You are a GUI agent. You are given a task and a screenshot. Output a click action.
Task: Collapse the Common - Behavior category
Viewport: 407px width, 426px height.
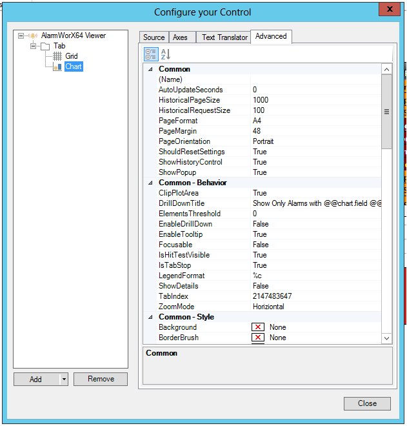(151, 183)
